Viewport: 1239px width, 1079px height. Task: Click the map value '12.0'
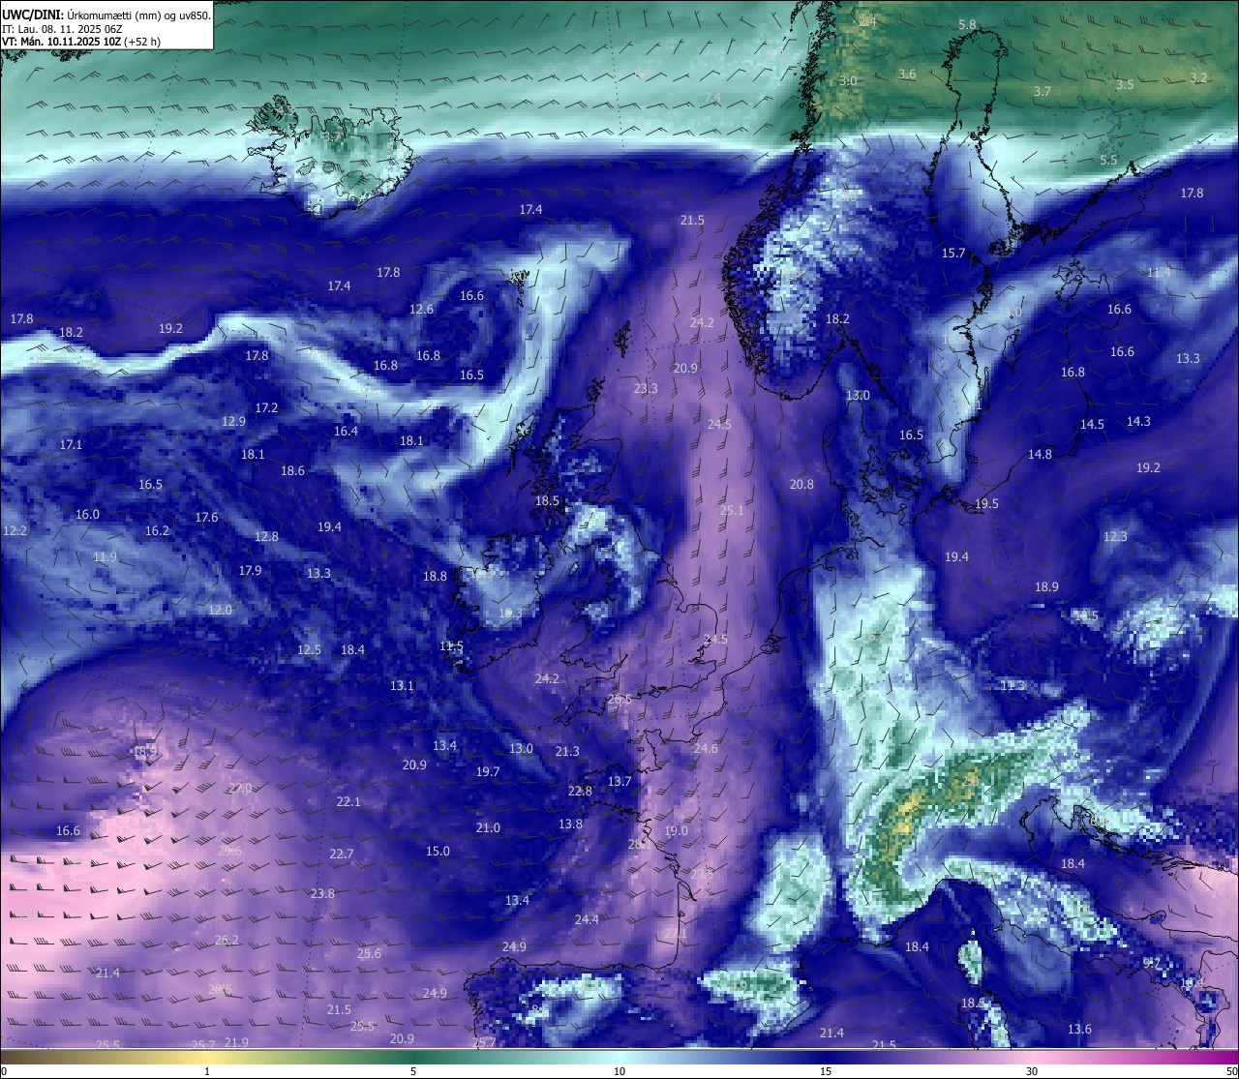[x=220, y=611]
